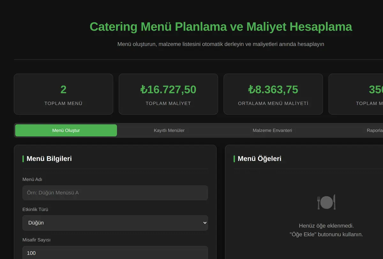Image resolution: width=383 pixels, height=259 pixels.
Task: Switch to the Menü Oluştur tab
Action: click(66, 130)
